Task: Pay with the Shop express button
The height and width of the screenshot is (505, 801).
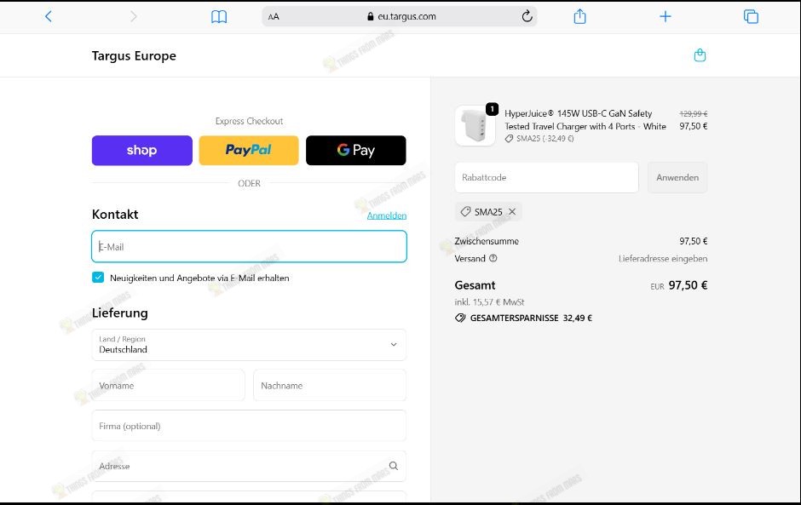Action: click(x=141, y=150)
